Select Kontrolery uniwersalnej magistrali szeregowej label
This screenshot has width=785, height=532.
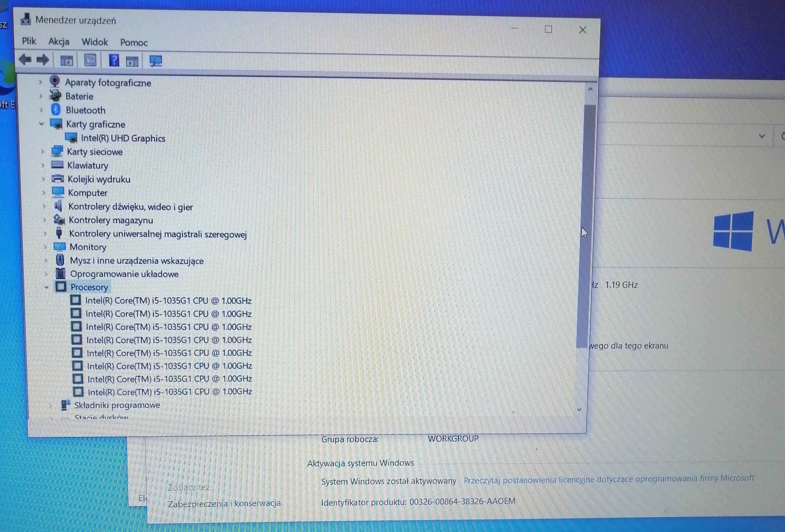coord(158,234)
